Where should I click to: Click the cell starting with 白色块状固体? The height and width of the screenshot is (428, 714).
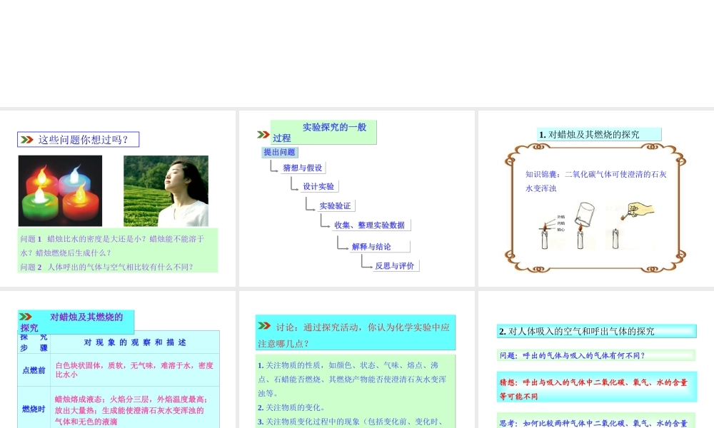pos(134,370)
